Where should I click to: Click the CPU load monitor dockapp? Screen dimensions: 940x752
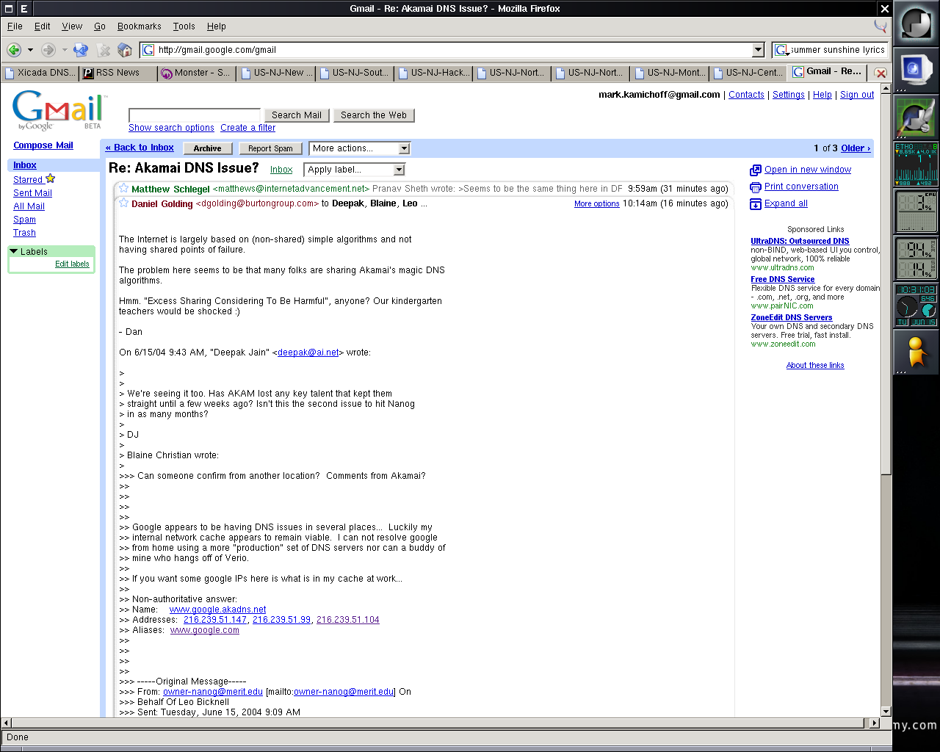click(916, 211)
